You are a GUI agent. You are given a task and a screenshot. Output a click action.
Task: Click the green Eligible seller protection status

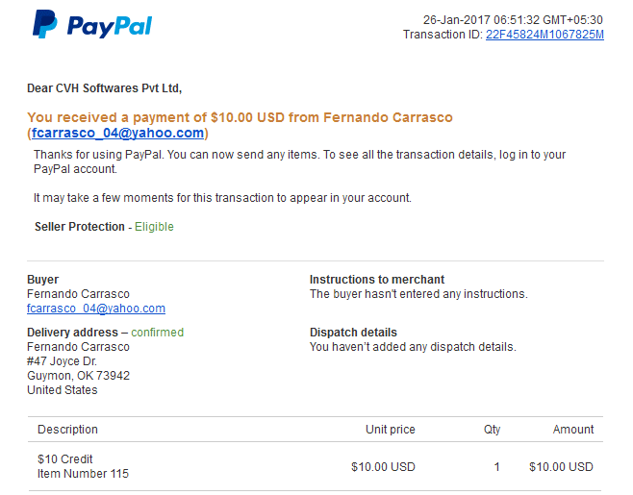[154, 227]
